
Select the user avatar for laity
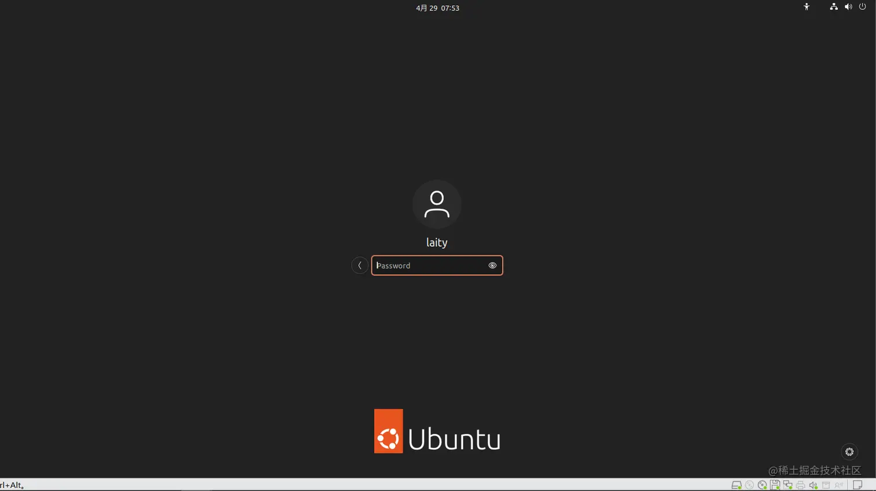click(x=437, y=204)
